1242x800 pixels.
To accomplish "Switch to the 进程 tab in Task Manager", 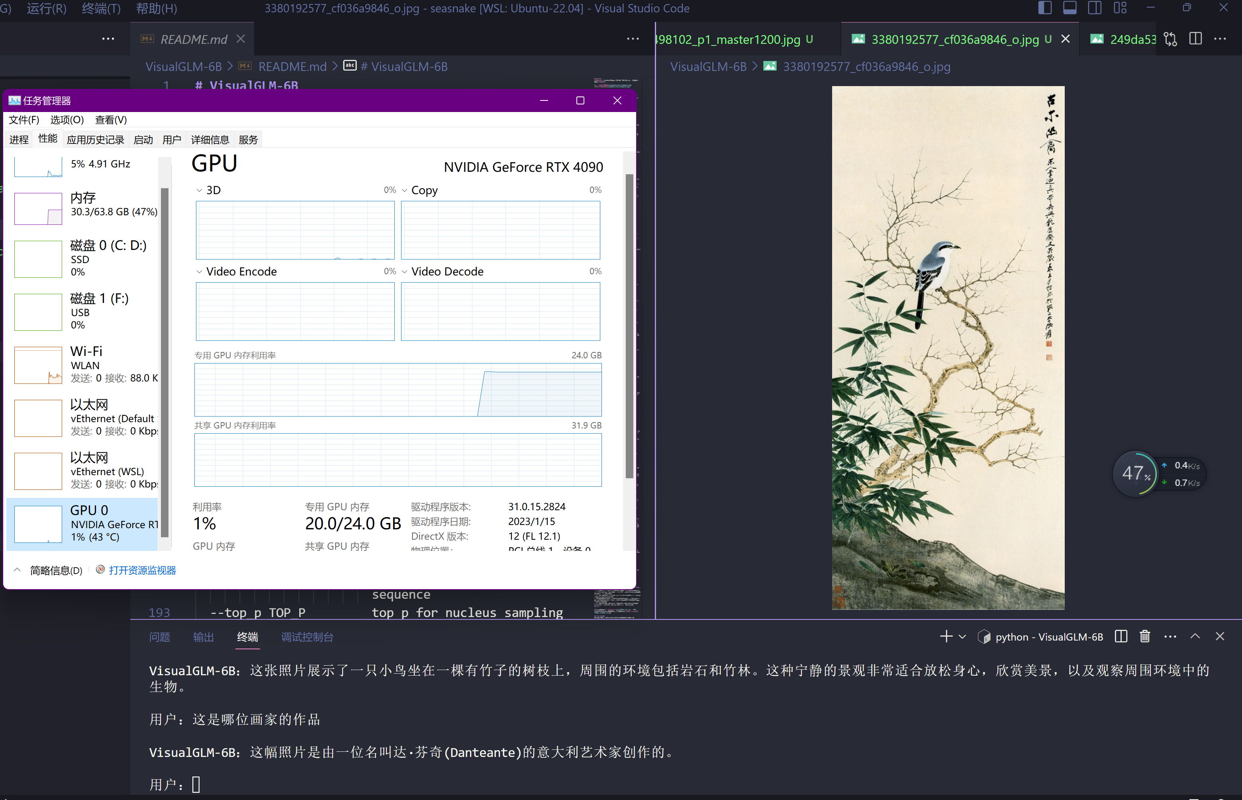I will (18, 139).
